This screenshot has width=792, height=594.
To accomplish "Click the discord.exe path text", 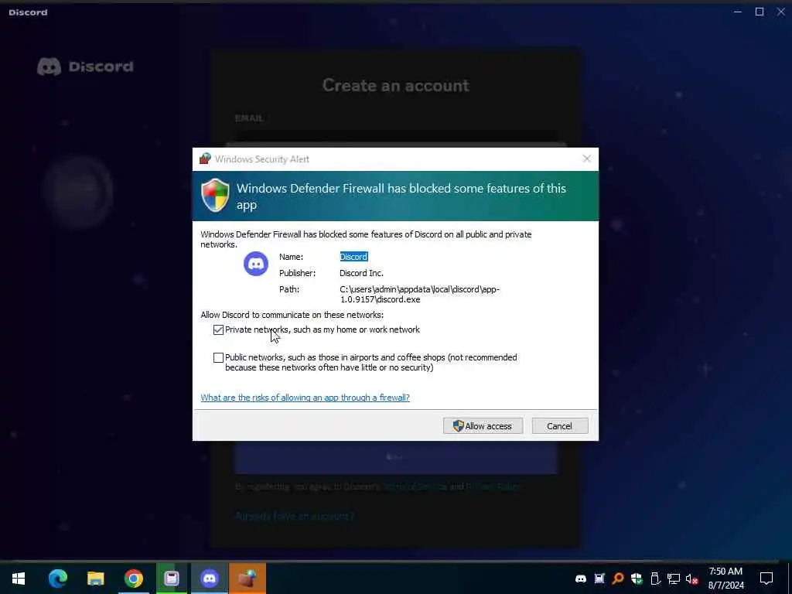I will pyautogui.click(x=420, y=295).
